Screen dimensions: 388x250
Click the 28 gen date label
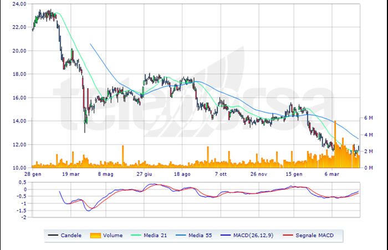point(32,174)
